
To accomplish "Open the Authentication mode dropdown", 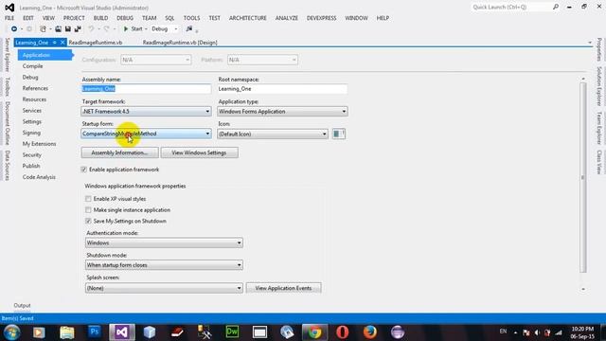I will [x=164, y=242].
